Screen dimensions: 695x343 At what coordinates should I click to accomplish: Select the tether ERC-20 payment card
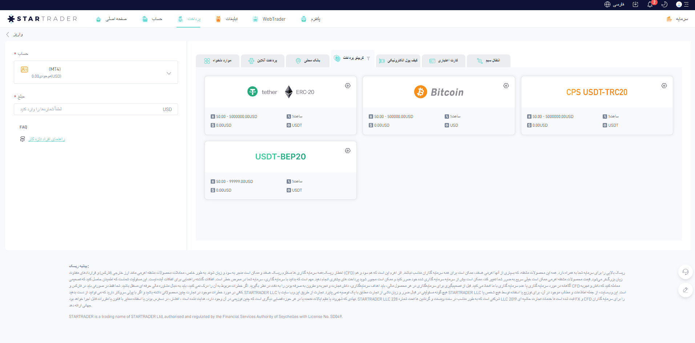[x=280, y=105]
